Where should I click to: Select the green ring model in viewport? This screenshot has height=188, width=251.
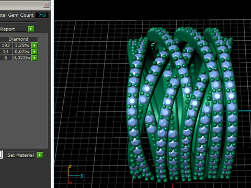[182, 104]
